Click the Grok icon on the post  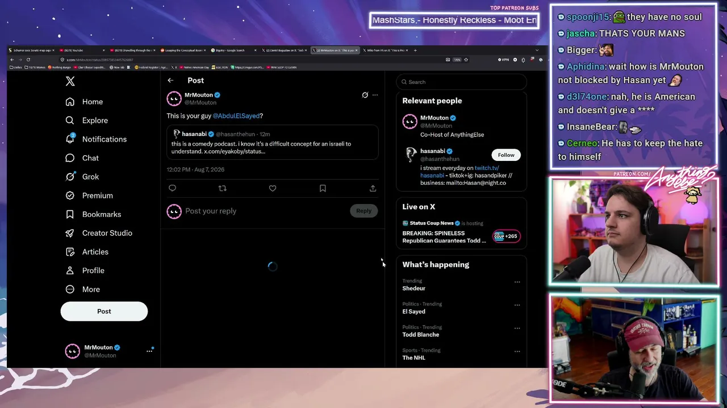365,95
